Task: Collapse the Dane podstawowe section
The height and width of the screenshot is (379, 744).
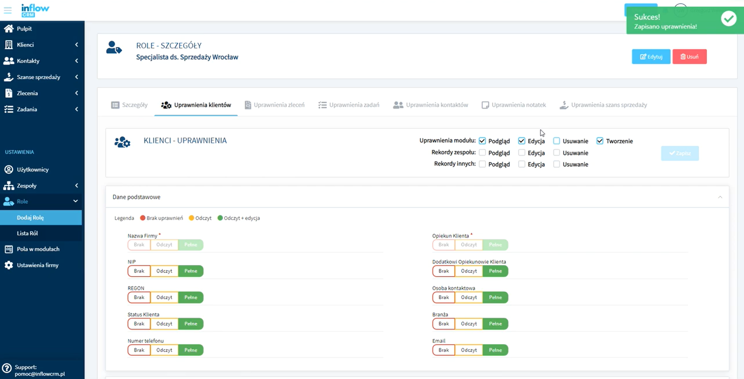Action: 720,197
